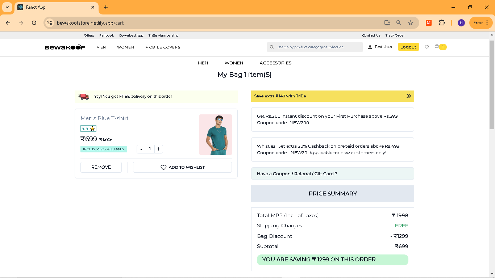Click the ₹699 product price
The image size is (495, 278).
[89, 139]
